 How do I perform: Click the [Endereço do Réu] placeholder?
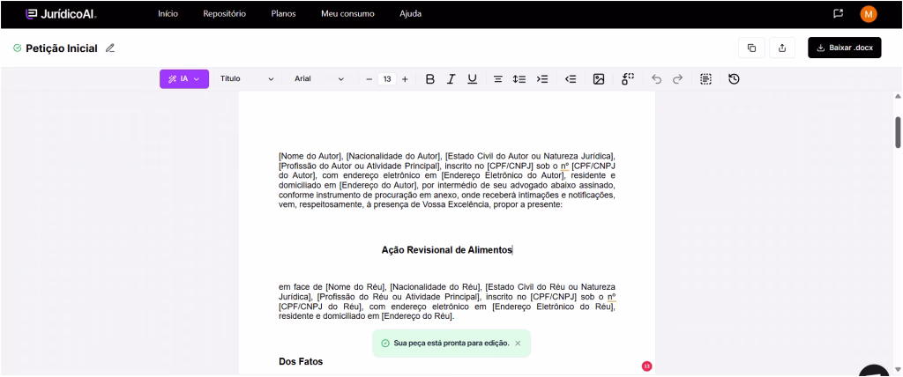pos(419,316)
